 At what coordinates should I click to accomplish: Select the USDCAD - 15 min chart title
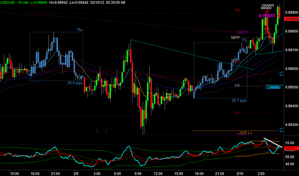pyautogui.click(x=14, y=2)
